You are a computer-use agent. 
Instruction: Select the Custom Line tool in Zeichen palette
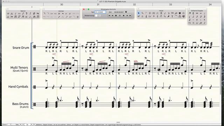[78, 17]
